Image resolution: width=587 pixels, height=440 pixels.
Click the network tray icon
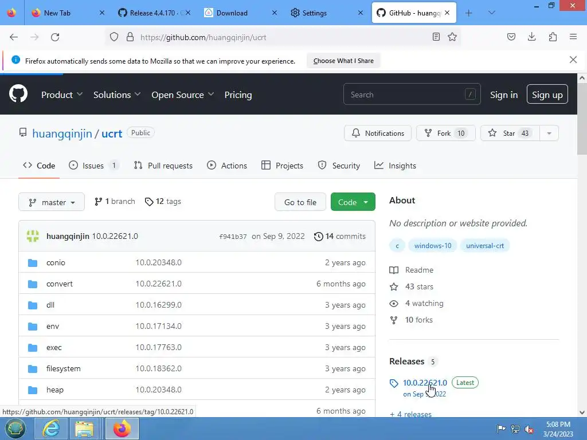tap(515, 429)
